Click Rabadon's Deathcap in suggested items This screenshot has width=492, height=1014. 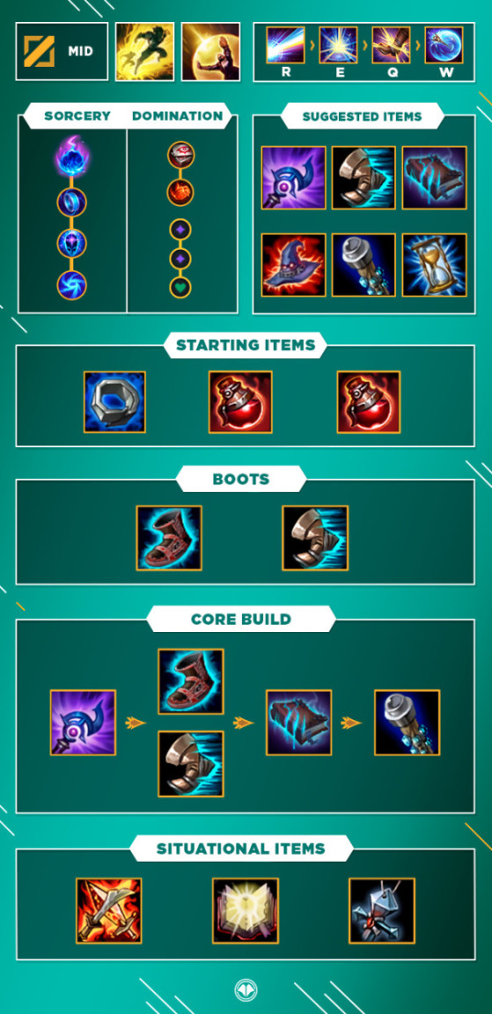tap(293, 265)
